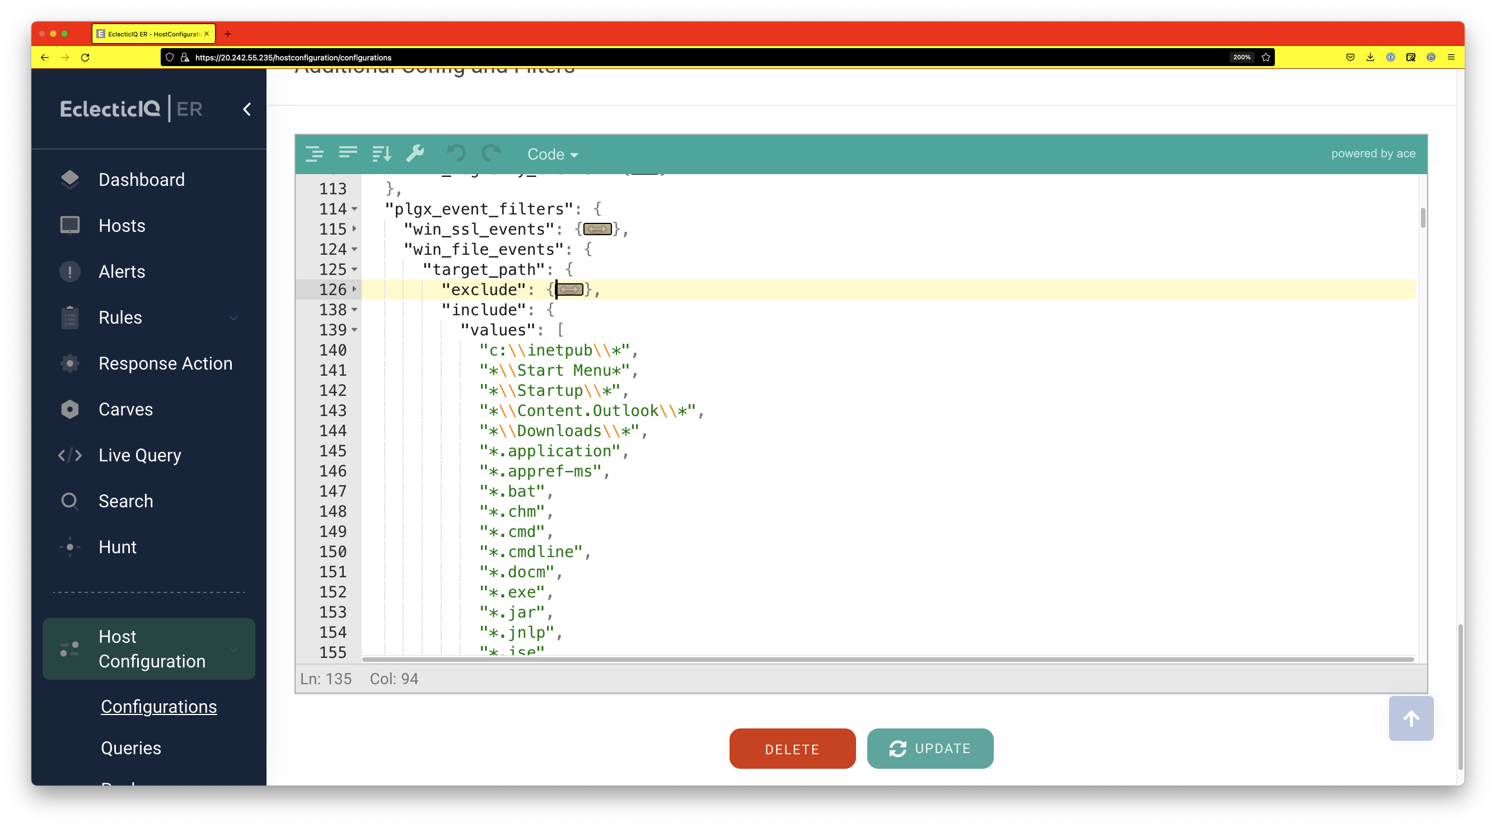Click the Hunt icon in sidebar
Viewport: 1496px width, 827px height.
click(x=69, y=547)
